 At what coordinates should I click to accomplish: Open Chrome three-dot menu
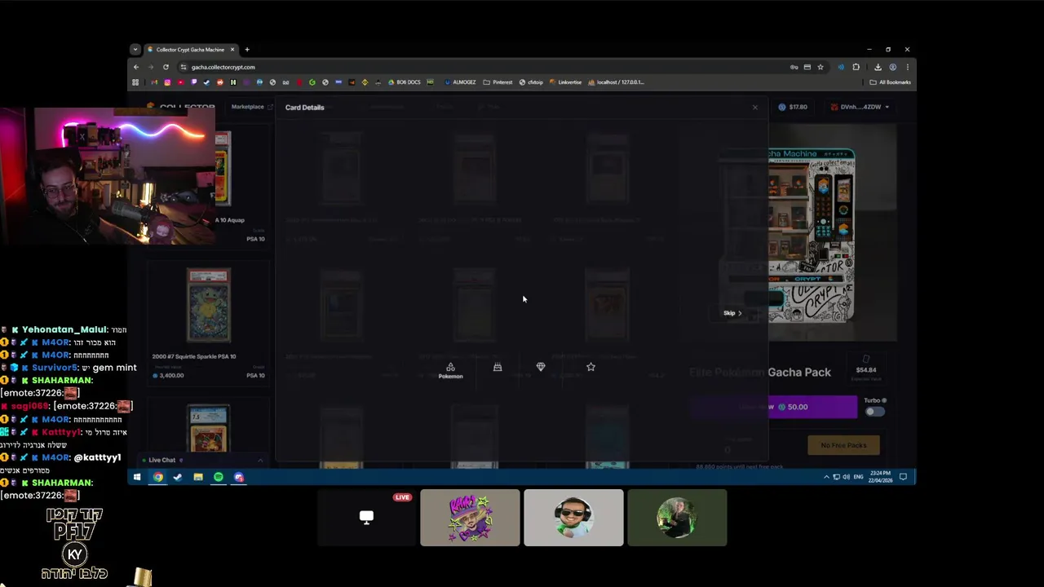pos(907,67)
